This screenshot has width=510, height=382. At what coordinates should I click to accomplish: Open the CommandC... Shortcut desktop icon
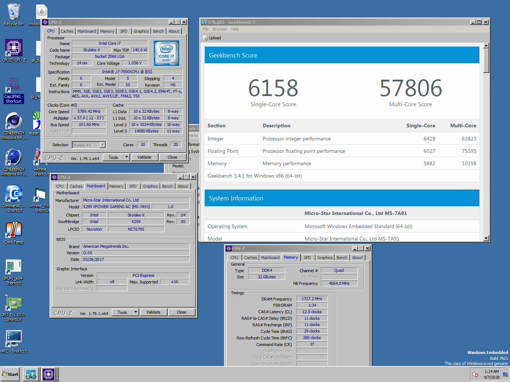14,199
